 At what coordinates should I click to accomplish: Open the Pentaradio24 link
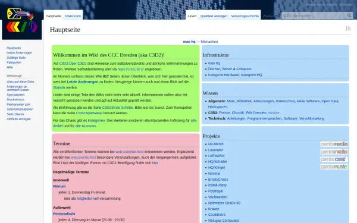coord(64,214)
